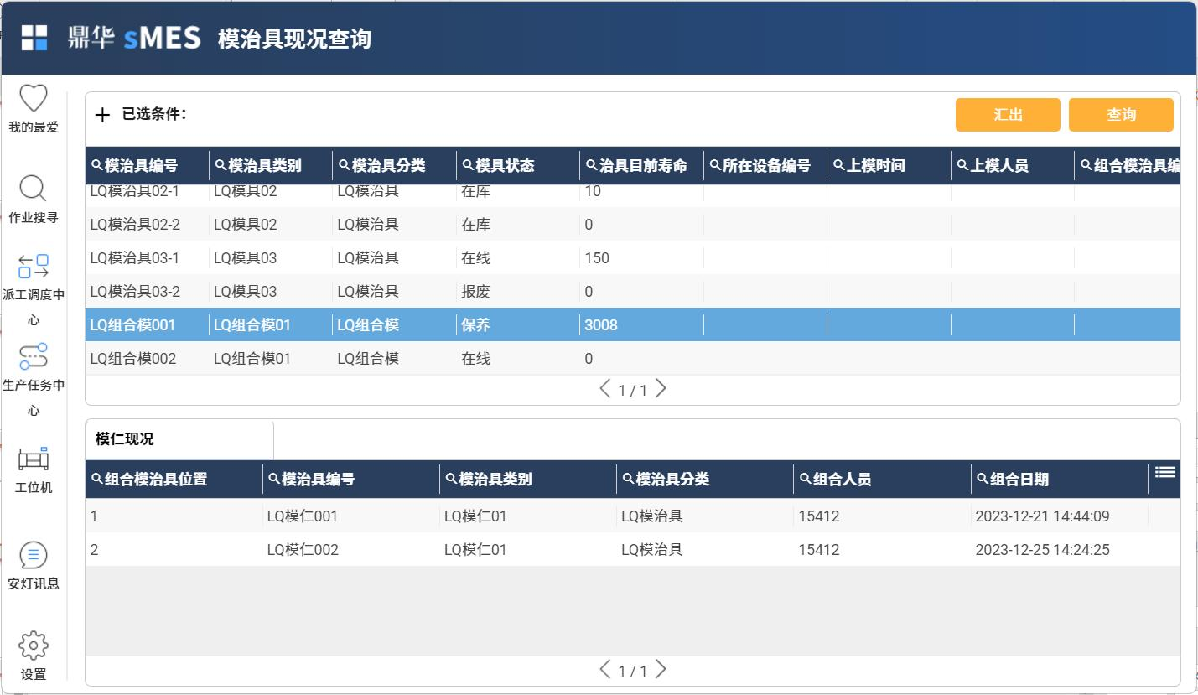
Task: Select row LQ模治具02-2
Action: (x=633, y=225)
